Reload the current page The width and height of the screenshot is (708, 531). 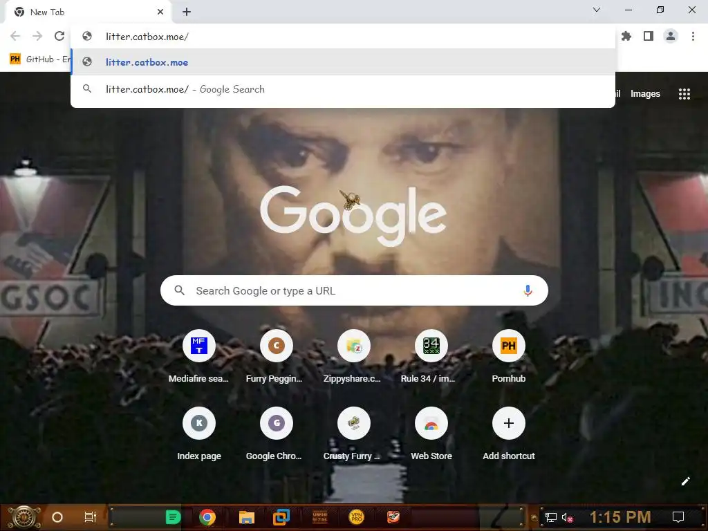coord(59,36)
